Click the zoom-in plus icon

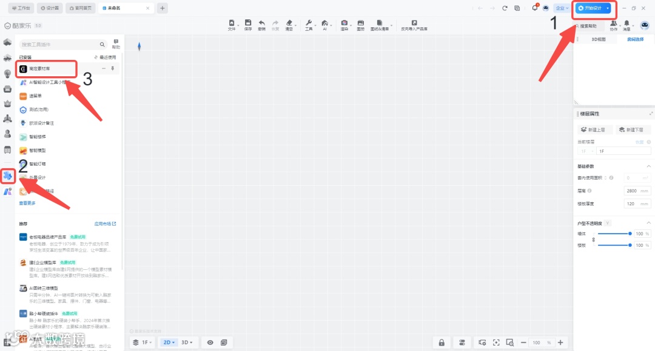tap(560, 343)
